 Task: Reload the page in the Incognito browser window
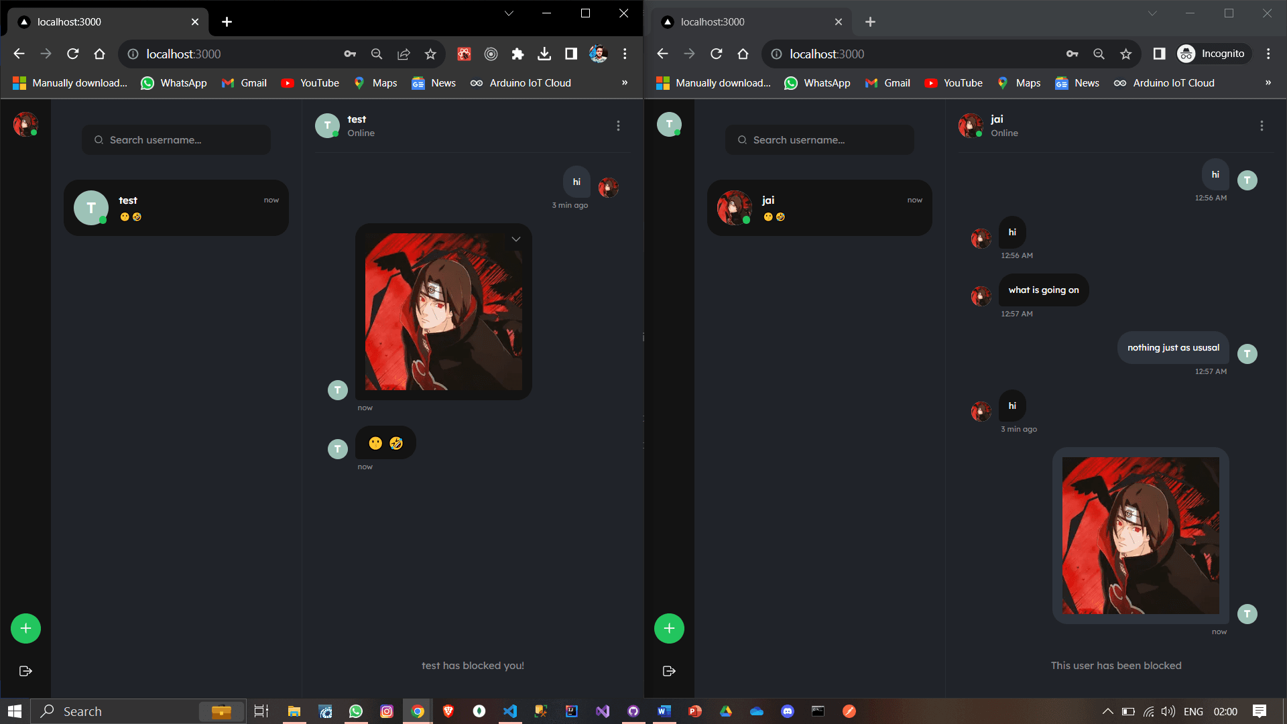pyautogui.click(x=717, y=54)
